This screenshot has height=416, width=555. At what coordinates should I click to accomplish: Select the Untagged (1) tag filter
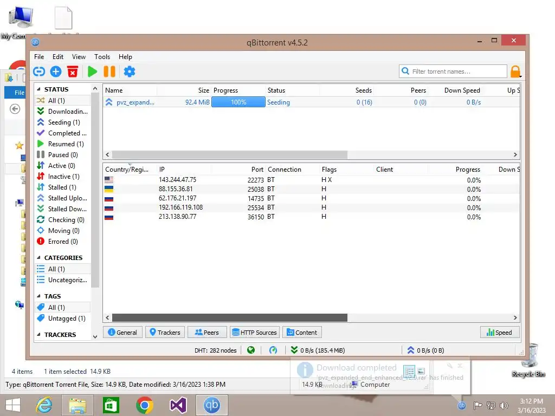(63, 318)
